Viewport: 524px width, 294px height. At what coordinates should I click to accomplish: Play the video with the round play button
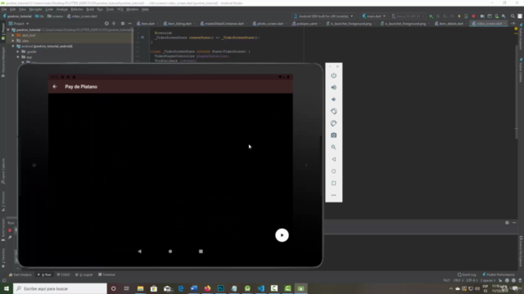click(x=282, y=235)
